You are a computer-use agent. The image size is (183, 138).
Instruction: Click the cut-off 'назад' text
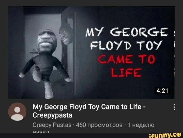coord(41,132)
